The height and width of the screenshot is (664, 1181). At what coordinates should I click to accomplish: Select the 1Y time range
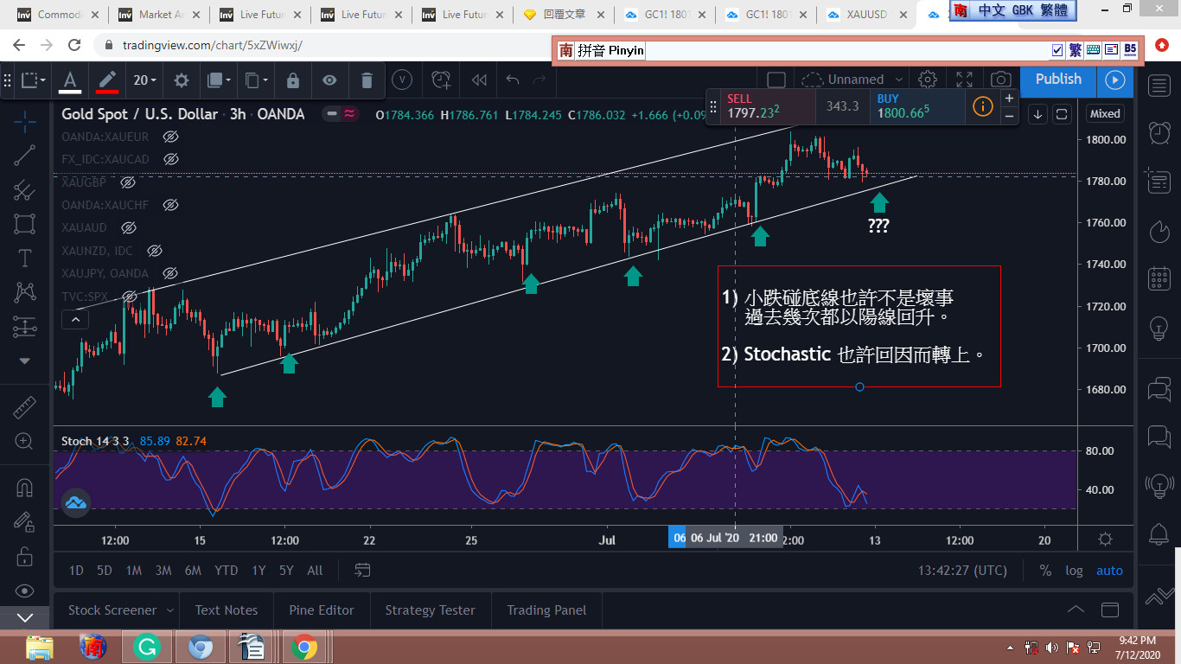pos(259,571)
